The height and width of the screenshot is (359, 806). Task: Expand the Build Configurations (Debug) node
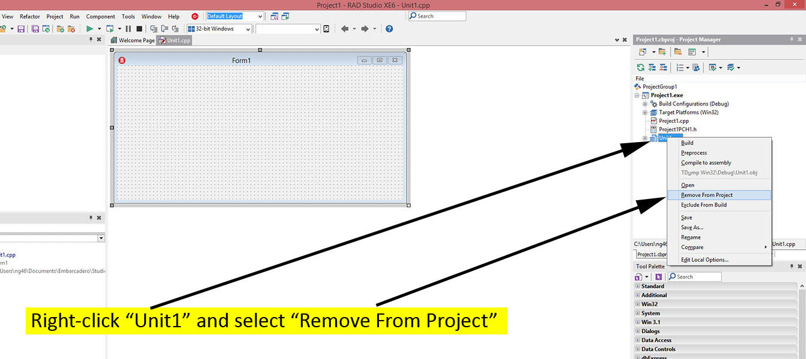[x=645, y=104]
